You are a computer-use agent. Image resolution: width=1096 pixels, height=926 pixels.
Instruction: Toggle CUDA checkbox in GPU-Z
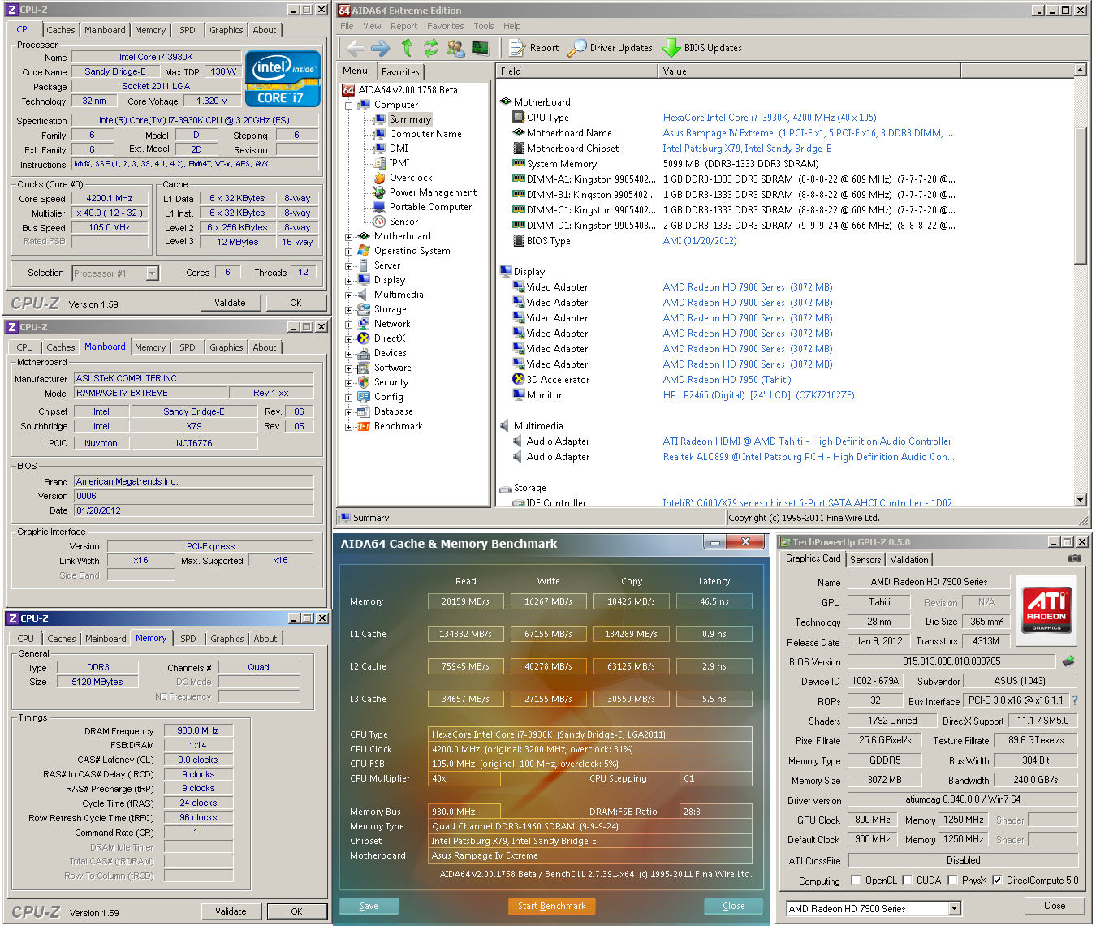point(907,881)
